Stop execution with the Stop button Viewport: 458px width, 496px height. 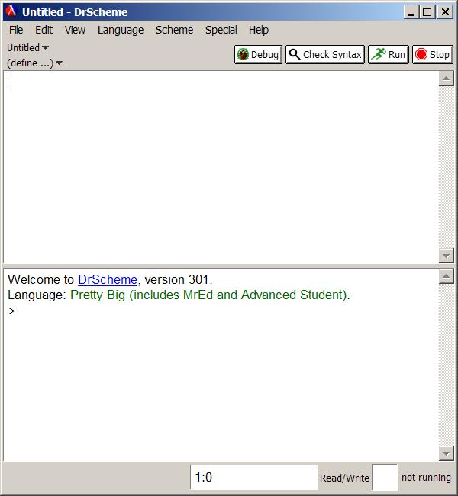pos(433,55)
